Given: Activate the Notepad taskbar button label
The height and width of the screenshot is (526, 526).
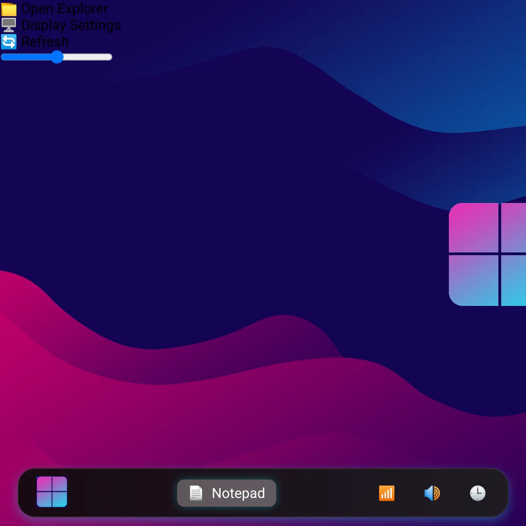Looking at the screenshot, I should (238, 493).
